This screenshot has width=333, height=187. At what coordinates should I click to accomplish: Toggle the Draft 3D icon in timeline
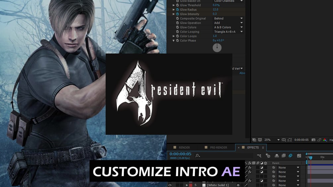pyautogui.click(x=268, y=156)
